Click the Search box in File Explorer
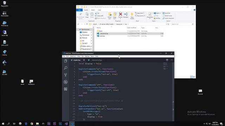This screenshot has height=126, width=225. pyautogui.click(x=182, y=24)
